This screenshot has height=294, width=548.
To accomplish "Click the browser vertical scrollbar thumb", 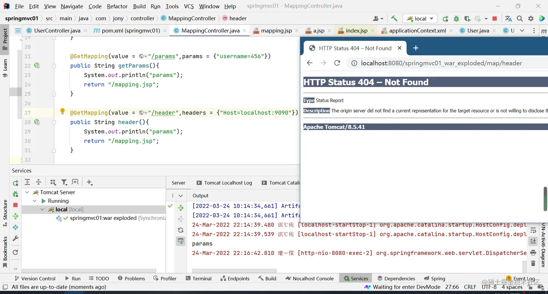I will point(545,199).
